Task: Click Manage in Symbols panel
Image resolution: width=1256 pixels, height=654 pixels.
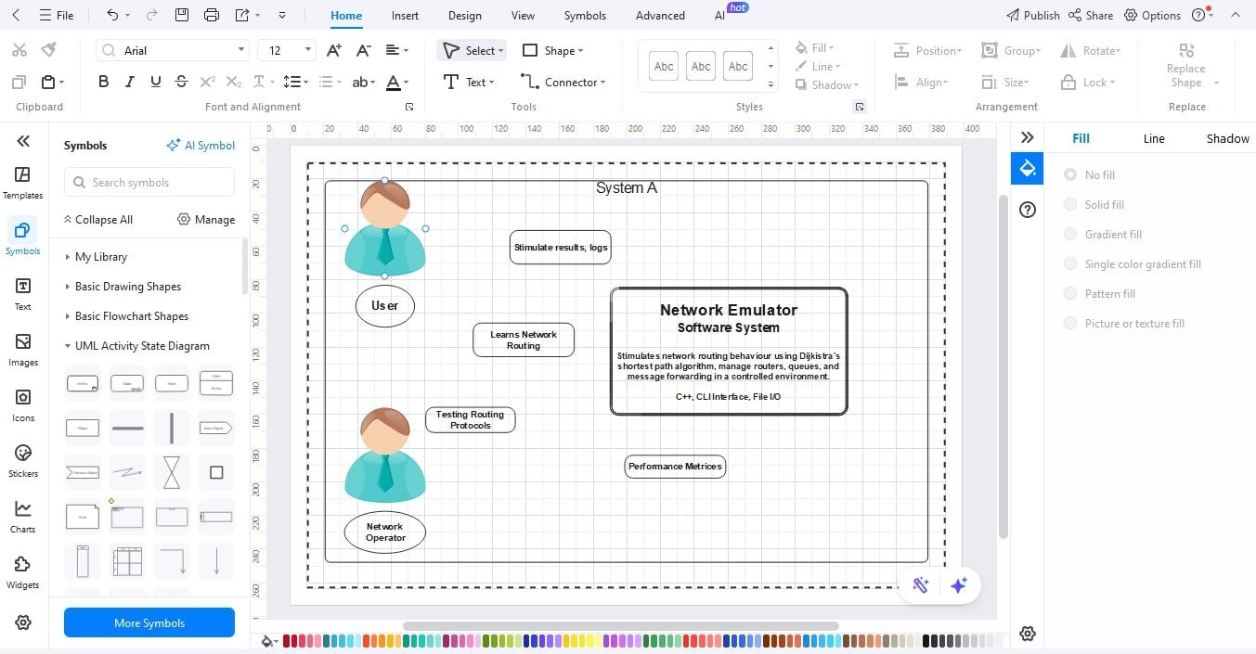Action: click(205, 219)
